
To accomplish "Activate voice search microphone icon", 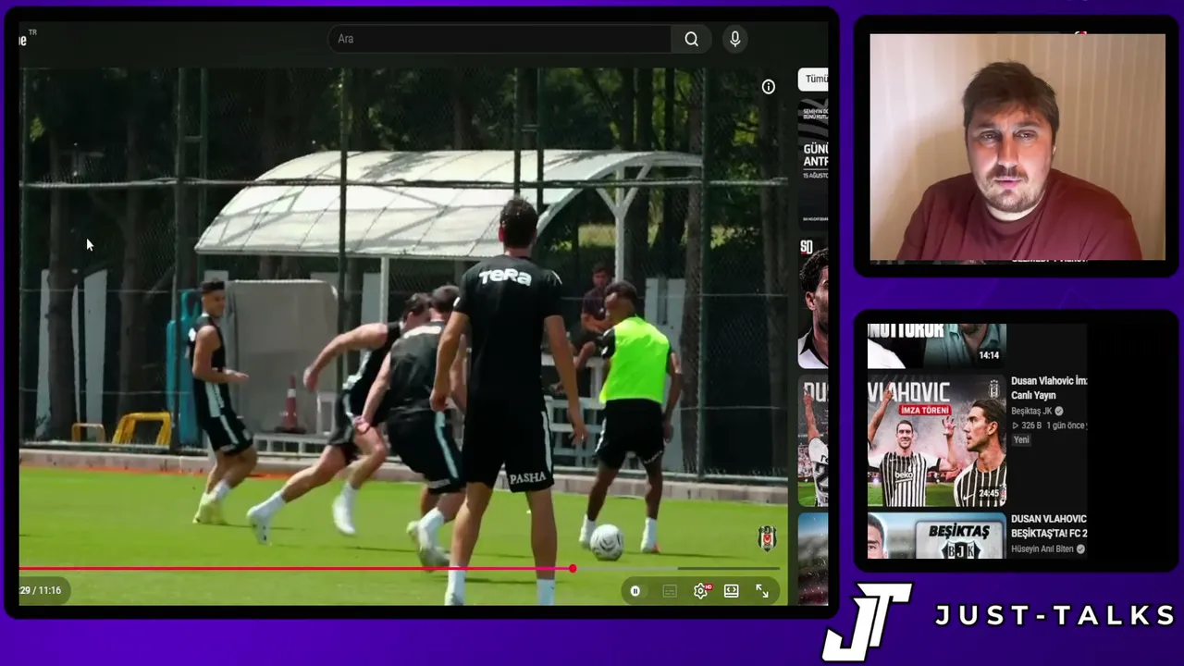I will [x=734, y=39].
